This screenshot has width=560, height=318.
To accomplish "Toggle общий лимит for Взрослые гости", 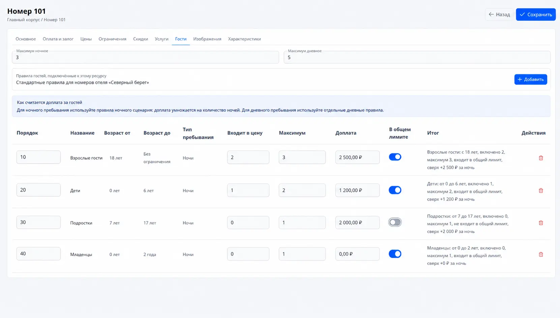I will [x=395, y=157].
